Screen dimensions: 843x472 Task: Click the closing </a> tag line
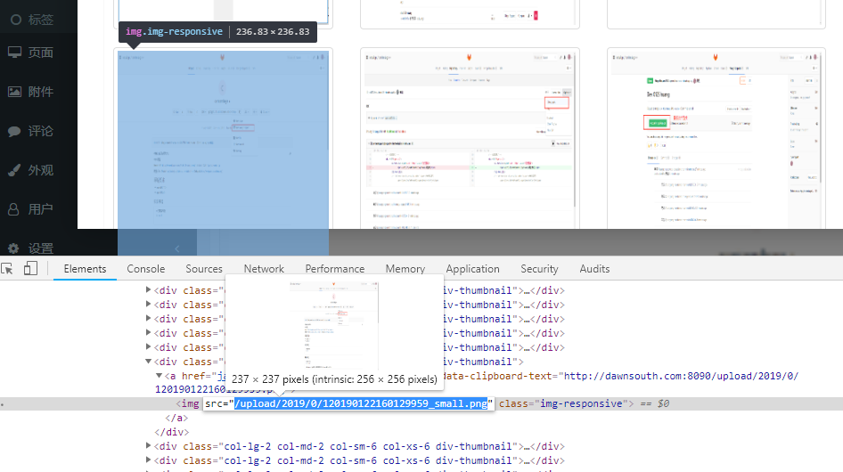click(x=176, y=418)
